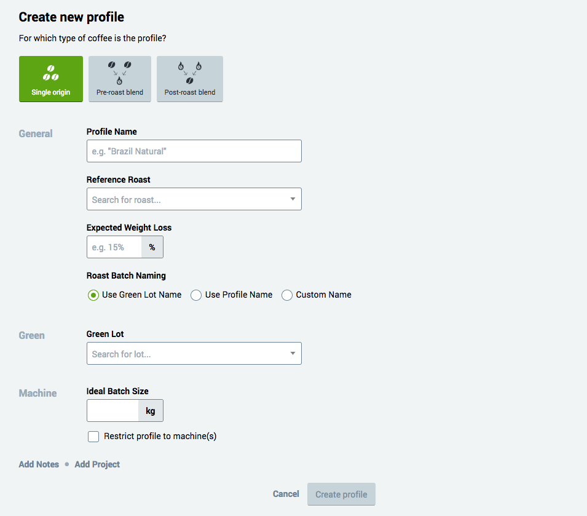Select Use Profile Name radio option

tap(196, 295)
